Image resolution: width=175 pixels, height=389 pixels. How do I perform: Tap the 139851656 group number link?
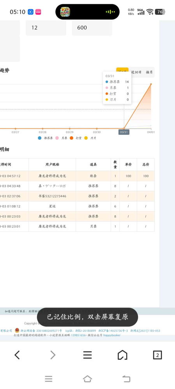78,335
